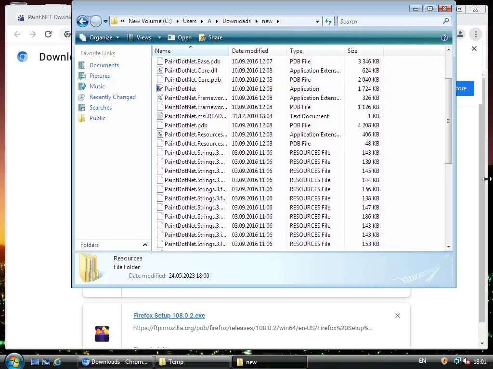Expand the arrow after Downloads breadcrumb
Screen dimensions: 493x369
tap(257, 21)
